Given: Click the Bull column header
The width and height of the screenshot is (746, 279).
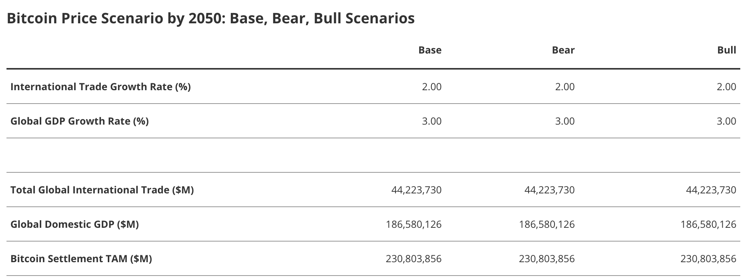Looking at the screenshot, I should (727, 50).
